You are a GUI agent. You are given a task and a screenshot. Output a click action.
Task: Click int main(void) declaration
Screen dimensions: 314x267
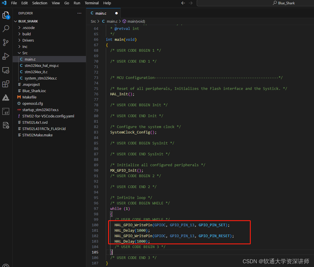point(121,39)
